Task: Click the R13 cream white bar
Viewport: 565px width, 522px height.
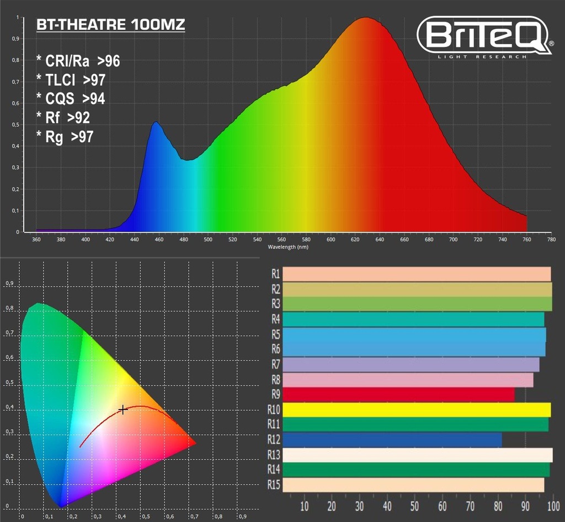Action: click(418, 455)
